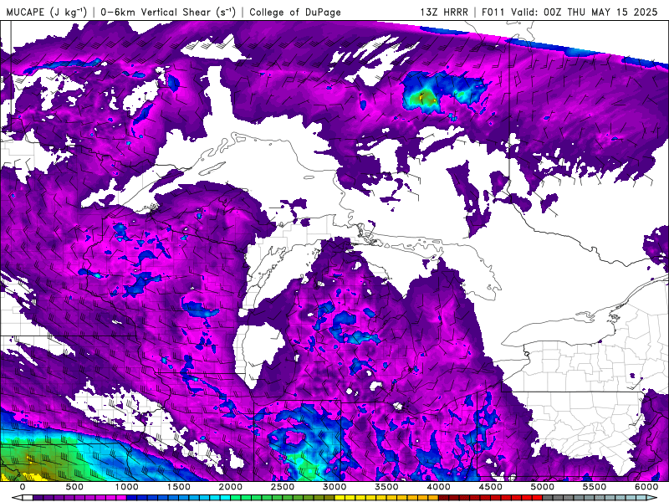Click the white swatch at color bar start
This screenshot has width=669, height=502.
[x=28, y=498]
